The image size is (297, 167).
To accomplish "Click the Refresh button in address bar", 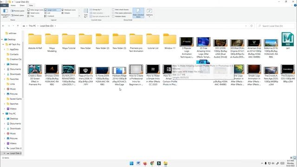I will [252, 26].
